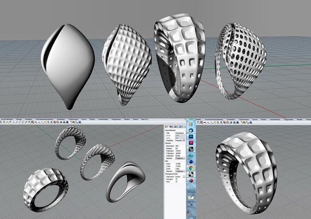Screen dimensions: 311x219
Task: Click the dark blue render sphere, left toolbar
Action: click(68, 122)
